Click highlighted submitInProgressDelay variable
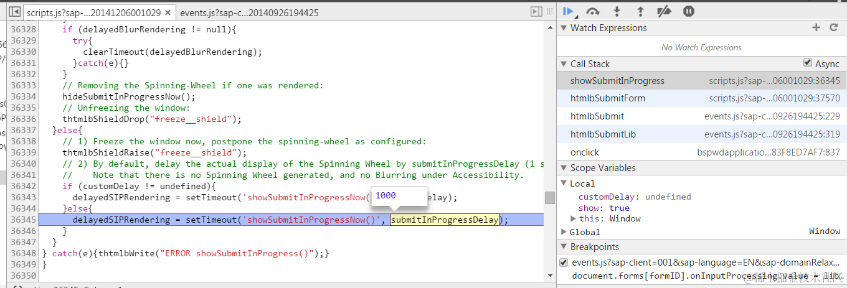Screen dimensions: 847x288 (x=445, y=220)
